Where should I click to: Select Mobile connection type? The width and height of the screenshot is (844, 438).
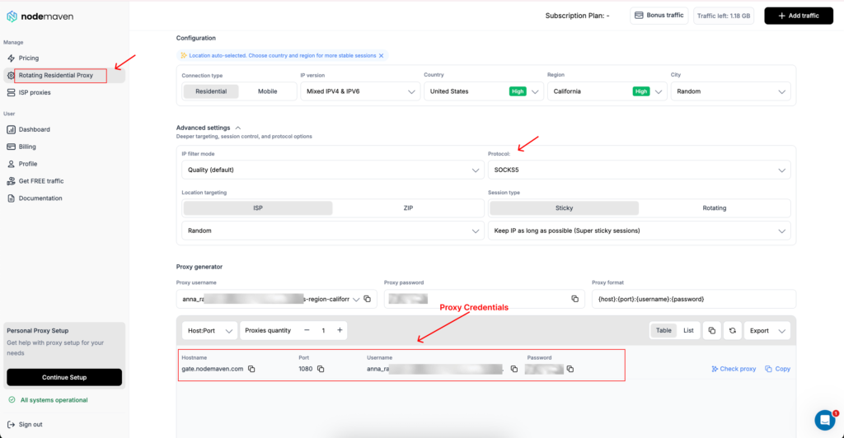point(268,91)
